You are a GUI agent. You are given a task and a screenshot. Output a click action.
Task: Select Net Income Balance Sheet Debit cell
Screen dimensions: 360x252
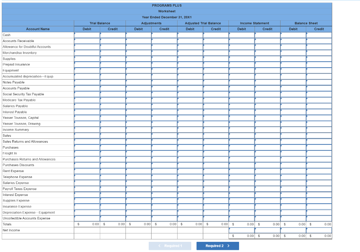coord(293,230)
